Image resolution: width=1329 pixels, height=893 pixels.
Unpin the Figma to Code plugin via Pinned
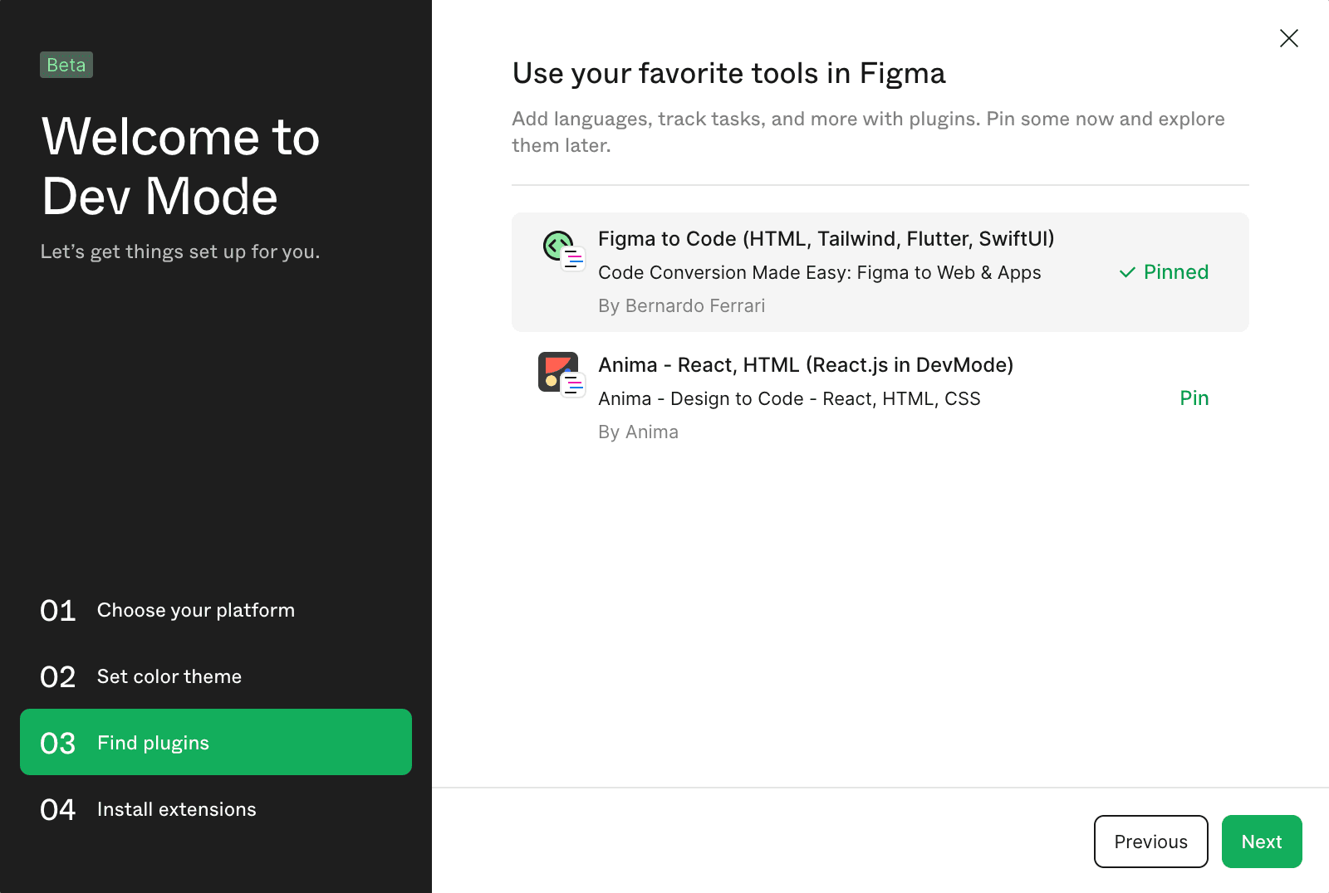point(1164,272)
